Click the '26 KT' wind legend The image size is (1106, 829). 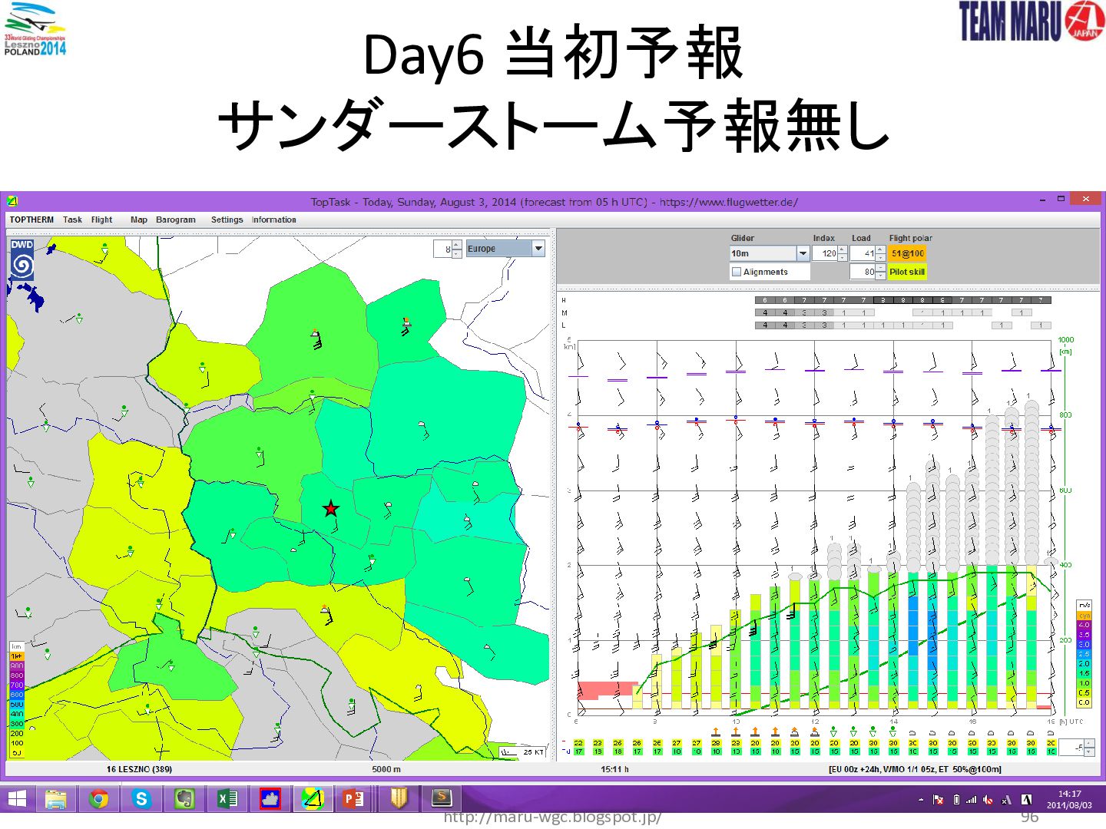click(x=522, y=752)
